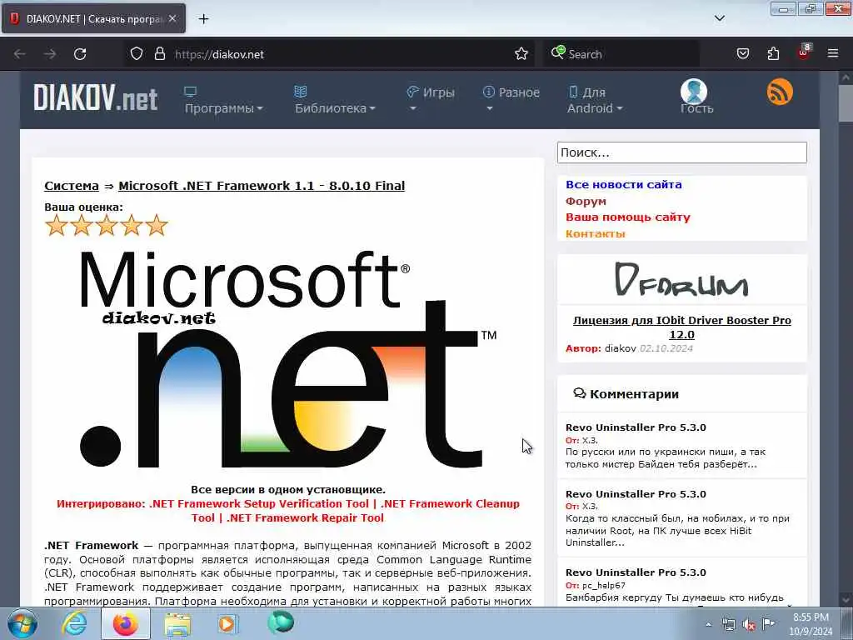853x640 pixels.
Task: Click the DFORUM banner image
Action: (x=681, y=280)
